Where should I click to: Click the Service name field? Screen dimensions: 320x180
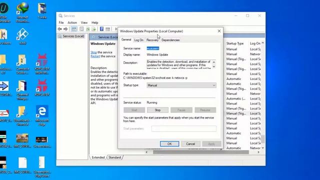[153, 48]
